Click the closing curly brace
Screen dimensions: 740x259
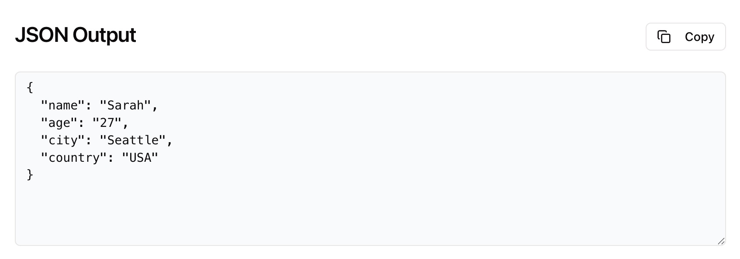pyautogui.click(x=30, y=174)
